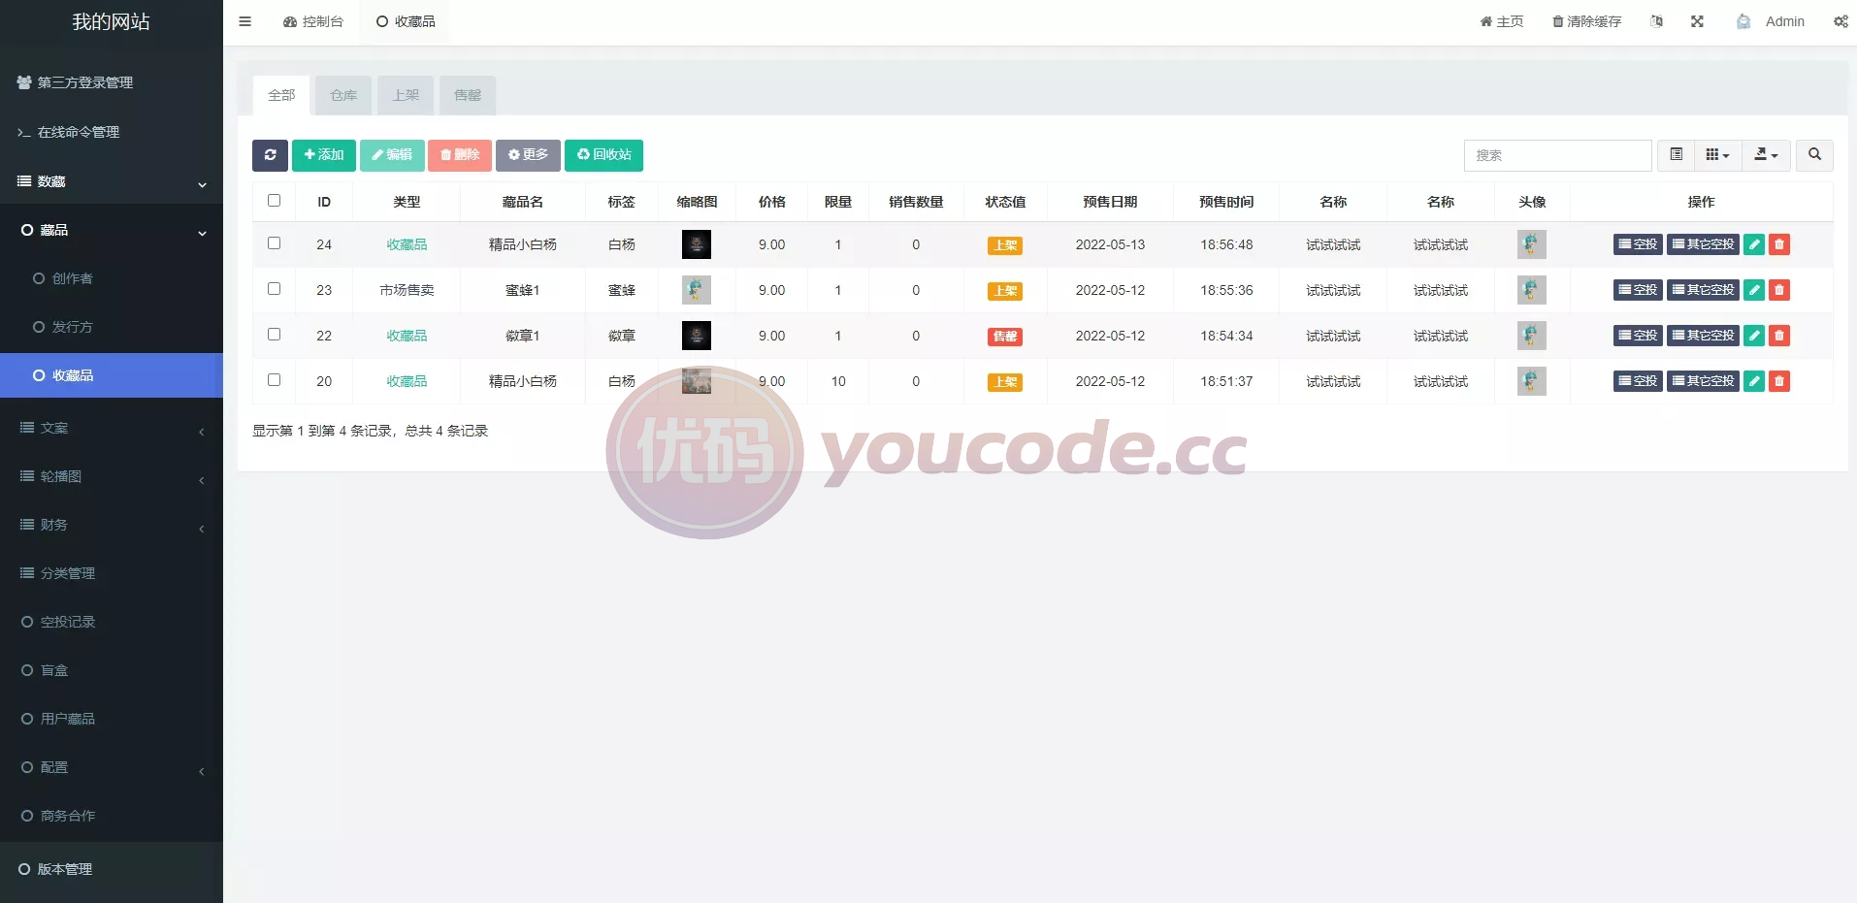Open 创作者 in the sidebar

112,278
